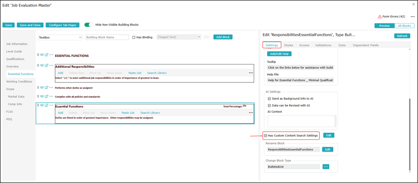Switch to the Access tab
The height and width of the screenshot is (183, 418).
(304, 45)
